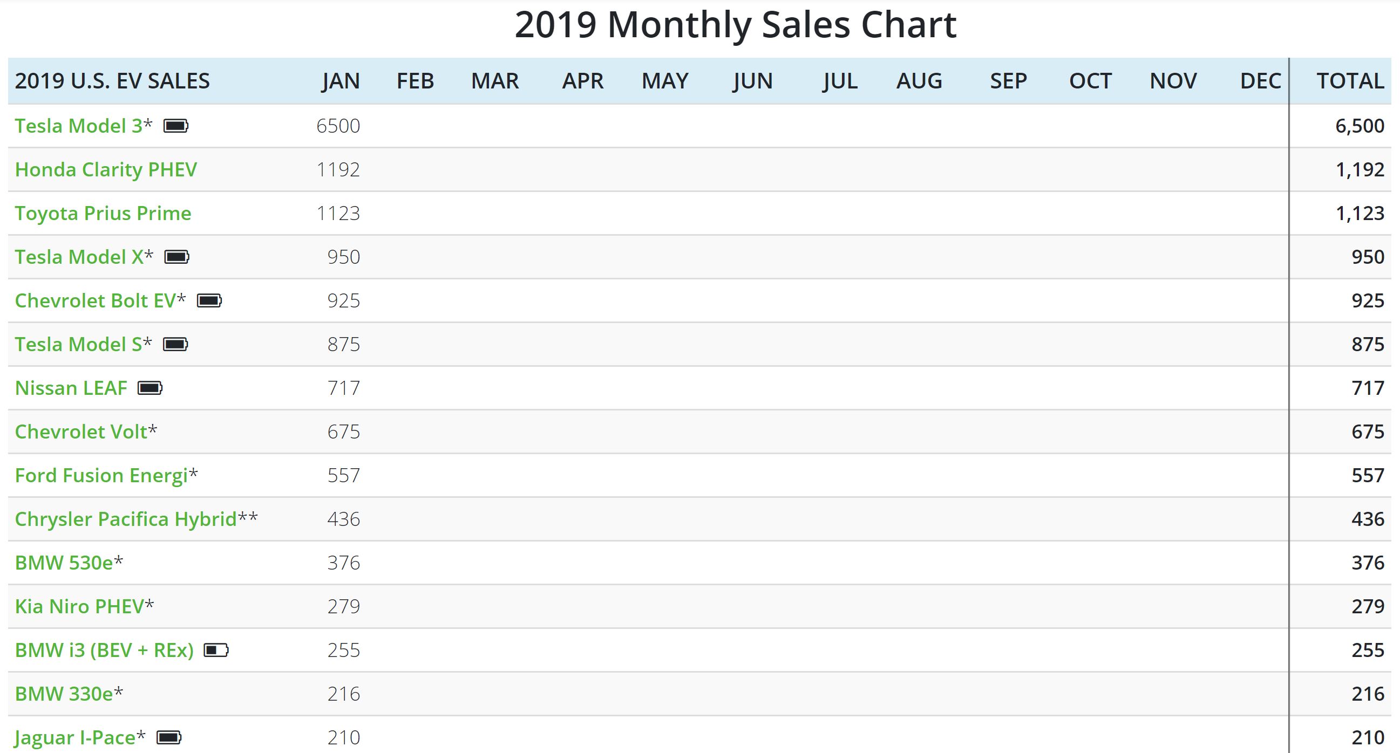1400x753 pixels.
Task: Select January value 717 for Nissan LEAF
Action: click(343, 388)
